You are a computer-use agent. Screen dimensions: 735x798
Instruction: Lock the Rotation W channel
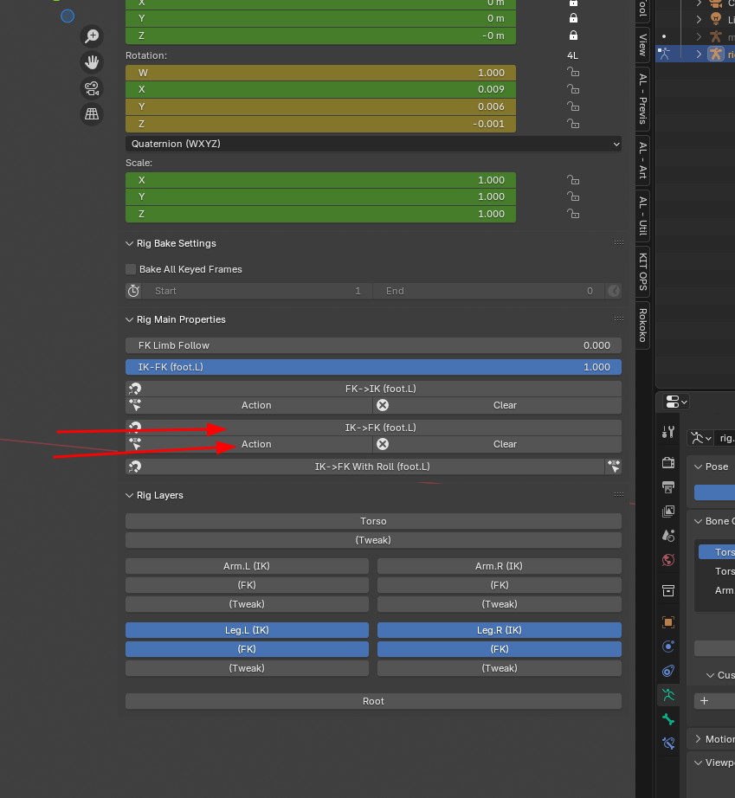click(573, 72)
